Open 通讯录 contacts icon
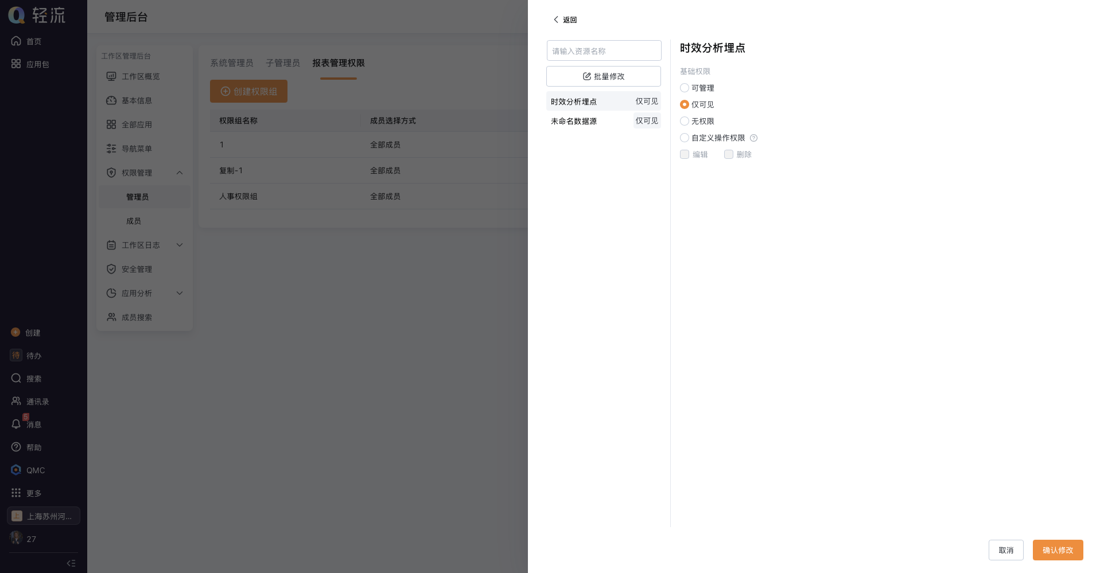1100x573 pixels. point(16,401)
